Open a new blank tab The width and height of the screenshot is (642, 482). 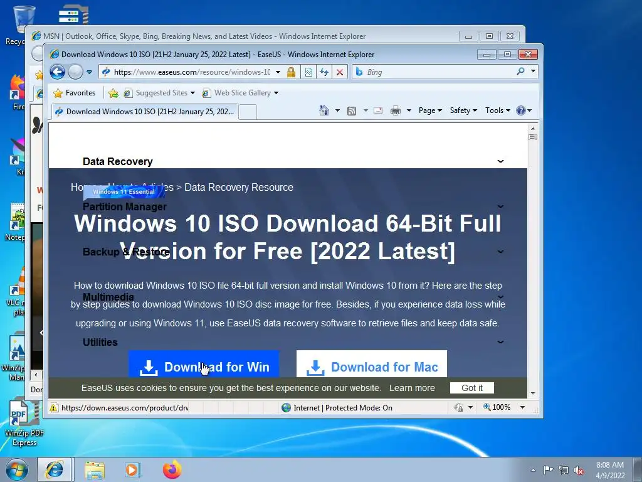click(248, 112)
